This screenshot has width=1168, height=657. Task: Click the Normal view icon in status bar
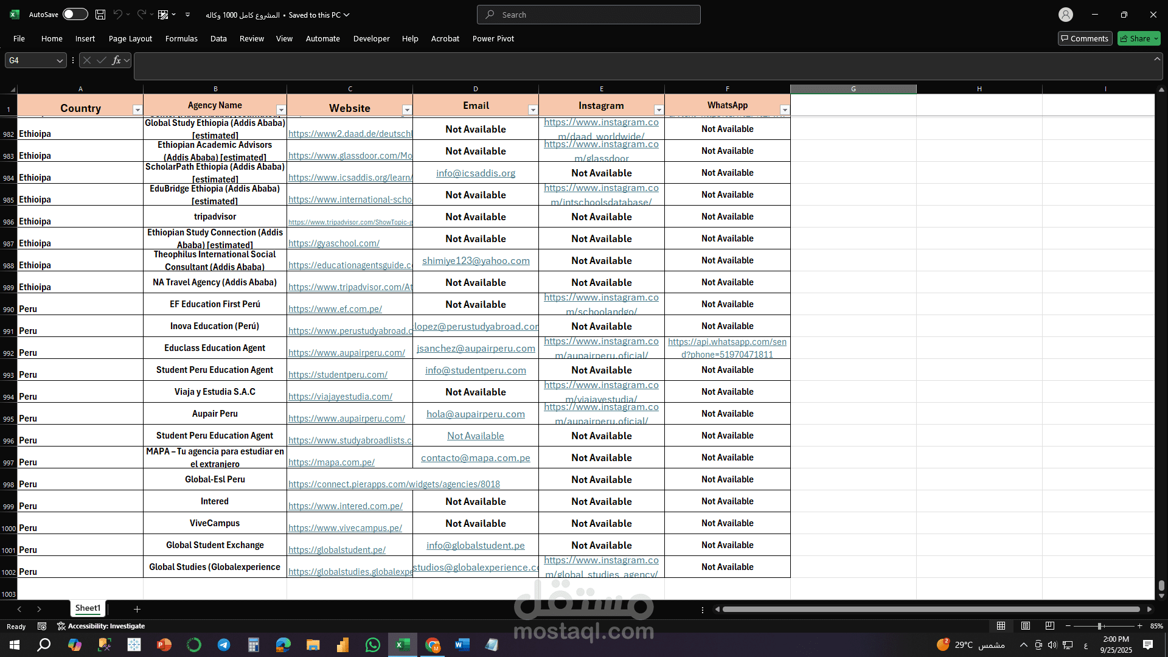coord(1001,626)
